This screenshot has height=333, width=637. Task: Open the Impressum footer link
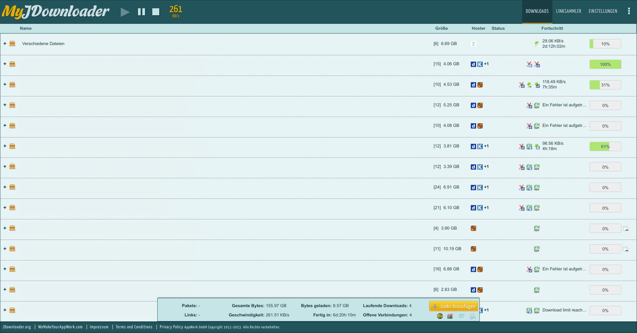point(99,327)
